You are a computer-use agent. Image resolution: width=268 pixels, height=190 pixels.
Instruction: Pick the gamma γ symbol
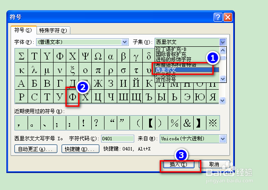pos(136,56)
